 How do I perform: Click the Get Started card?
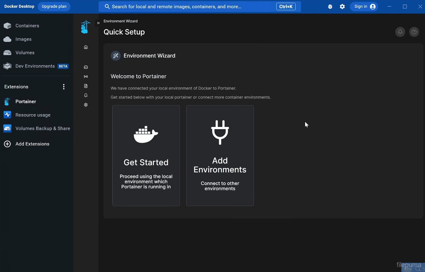[146, 156]
